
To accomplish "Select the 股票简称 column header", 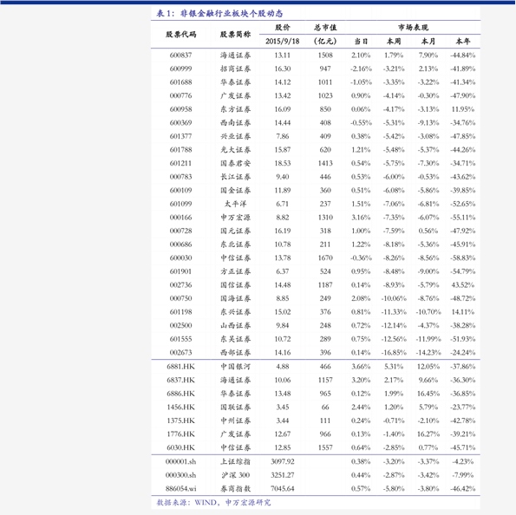I will tap(235, 34).
